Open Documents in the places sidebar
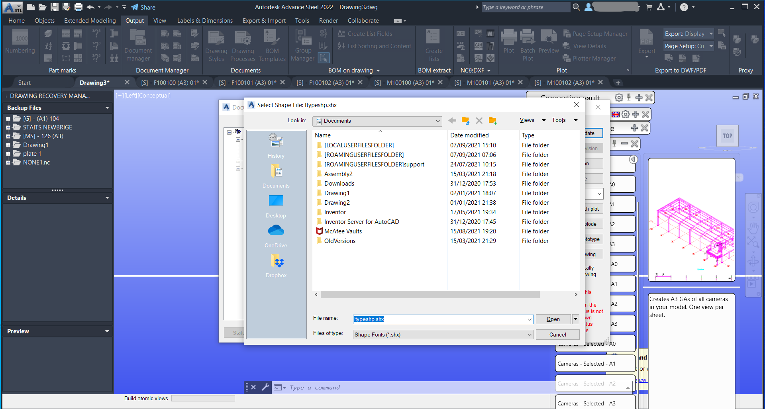The height and width of the screenshot is (409, 765). coord(276,176)
